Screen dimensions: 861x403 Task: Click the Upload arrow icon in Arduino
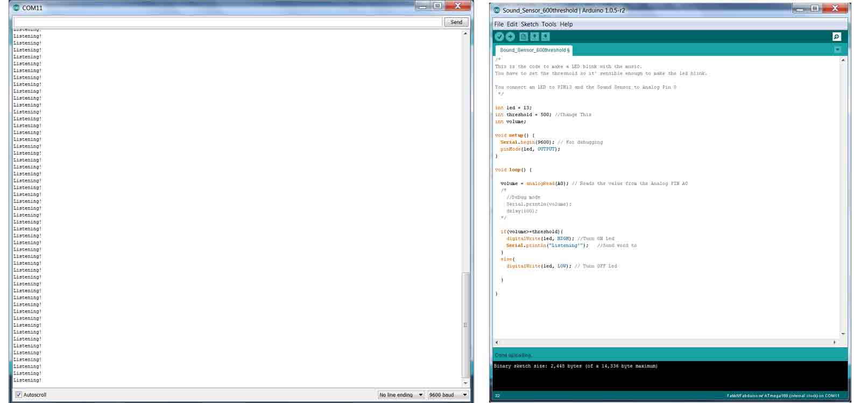tap(510, 37)
